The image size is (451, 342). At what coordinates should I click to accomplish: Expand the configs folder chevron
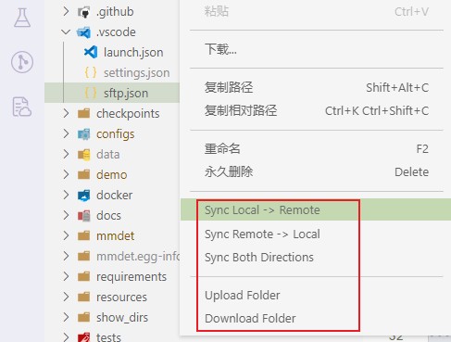click(66, 133)
